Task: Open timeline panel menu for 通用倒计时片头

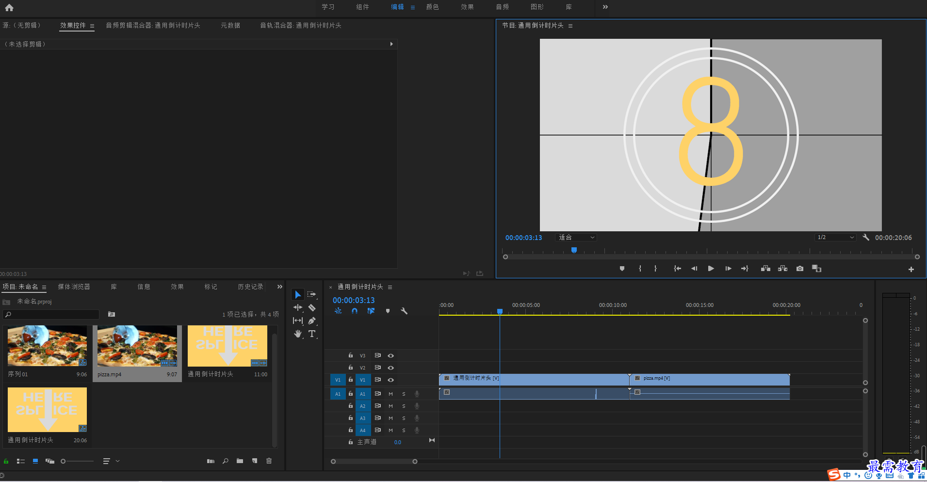Action: (x=390, y=287)
